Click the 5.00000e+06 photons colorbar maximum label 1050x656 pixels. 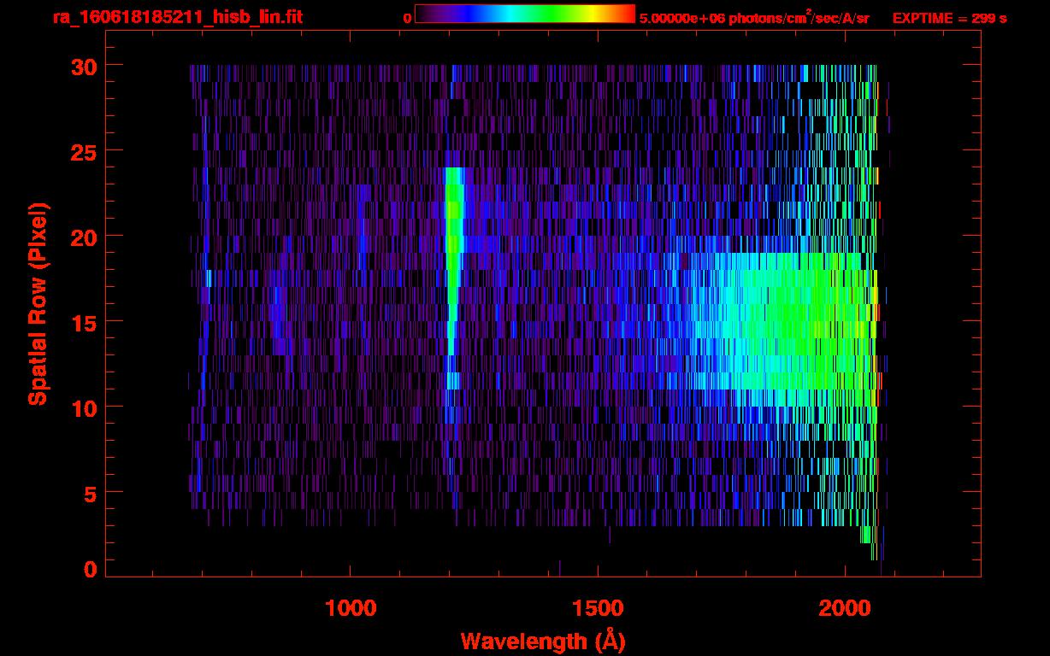(754, 18)
